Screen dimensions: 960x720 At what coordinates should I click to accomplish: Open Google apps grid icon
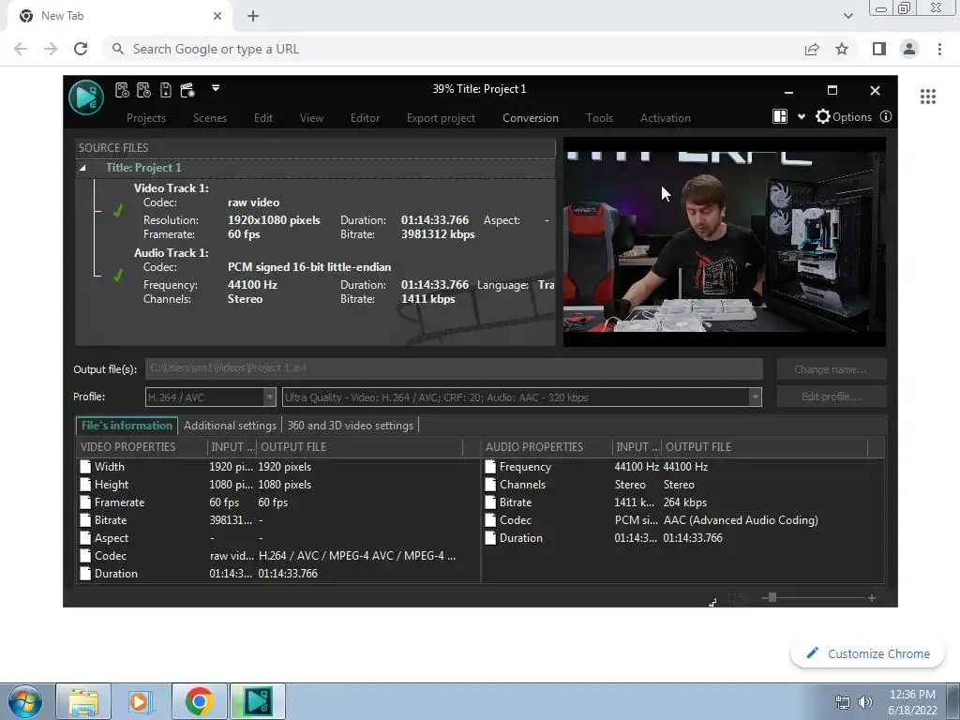click(928, 97)
